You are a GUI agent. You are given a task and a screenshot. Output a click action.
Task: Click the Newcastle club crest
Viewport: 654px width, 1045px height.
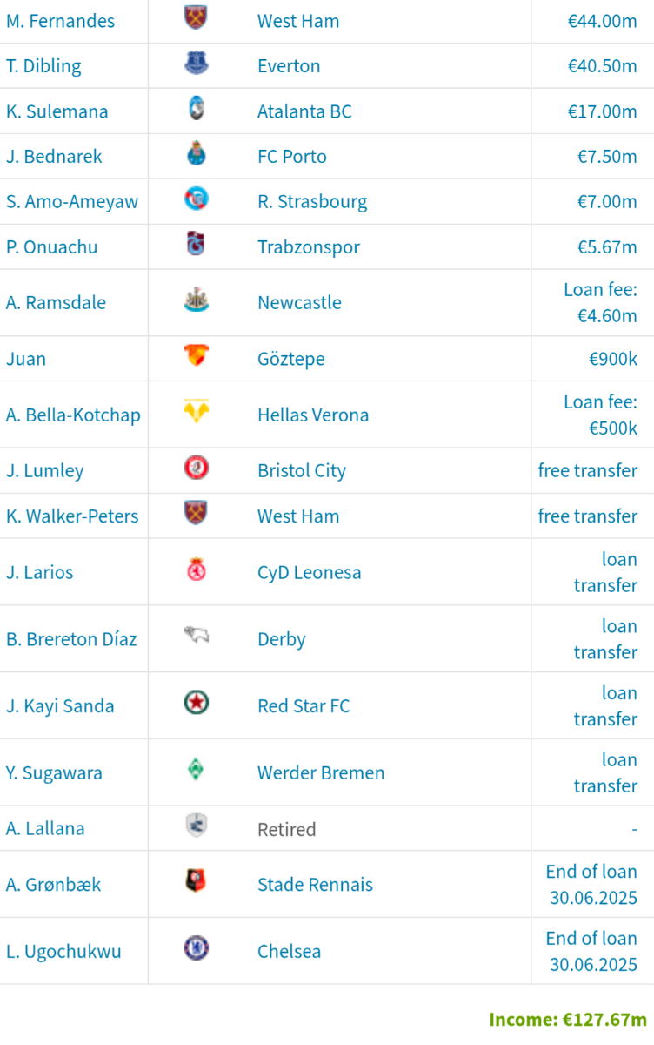tap(197, 300)
